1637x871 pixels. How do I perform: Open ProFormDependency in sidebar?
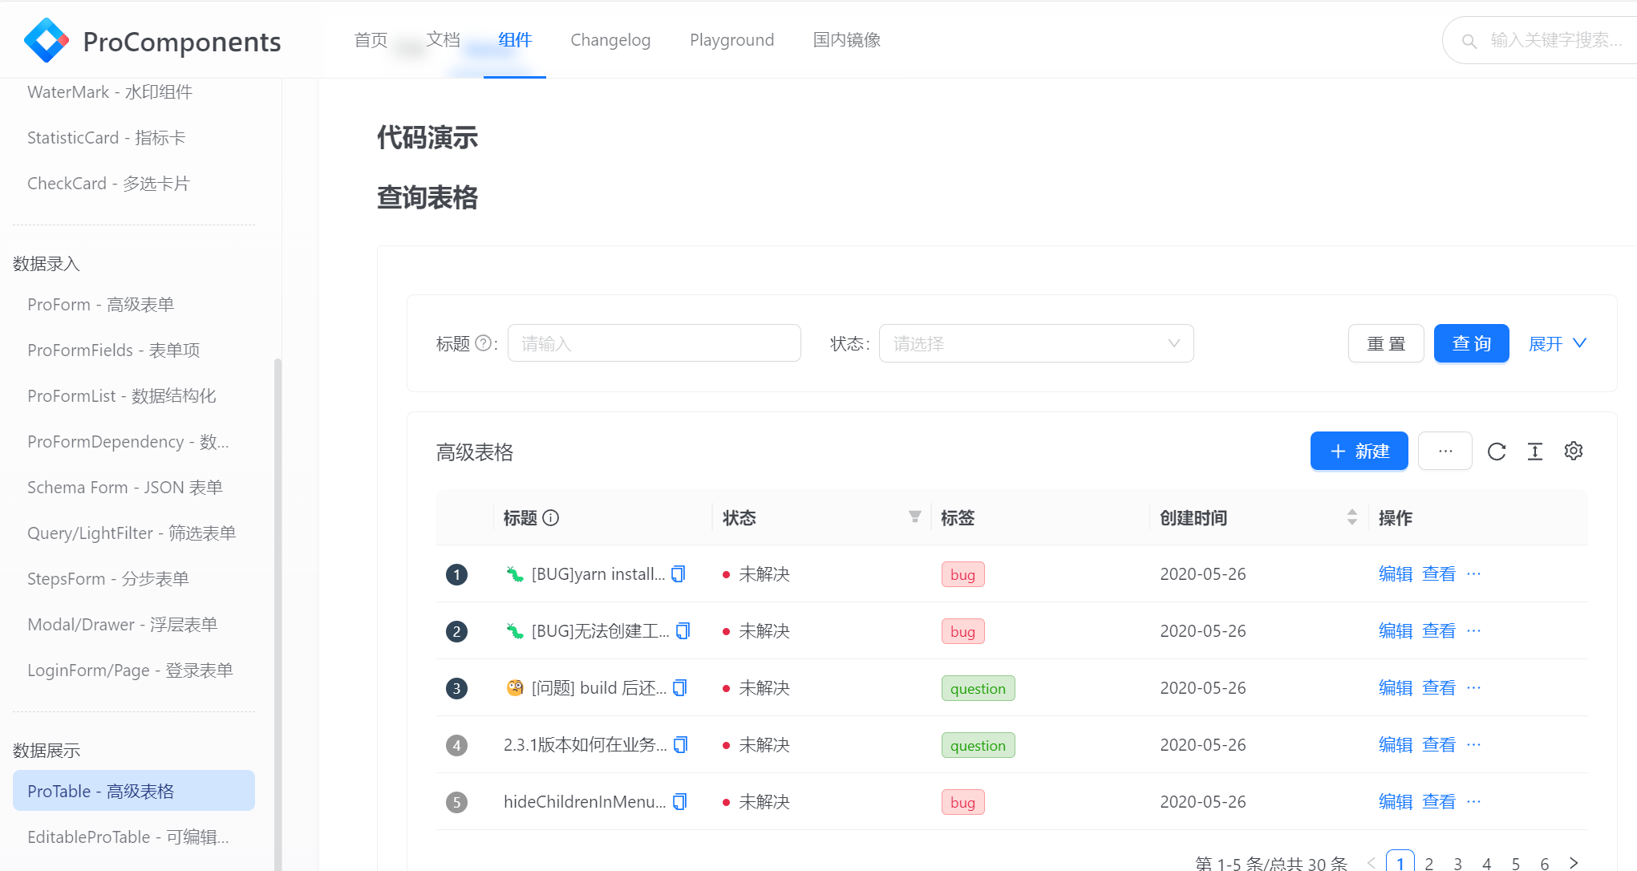pyautogui.click(x=128, y=442)
